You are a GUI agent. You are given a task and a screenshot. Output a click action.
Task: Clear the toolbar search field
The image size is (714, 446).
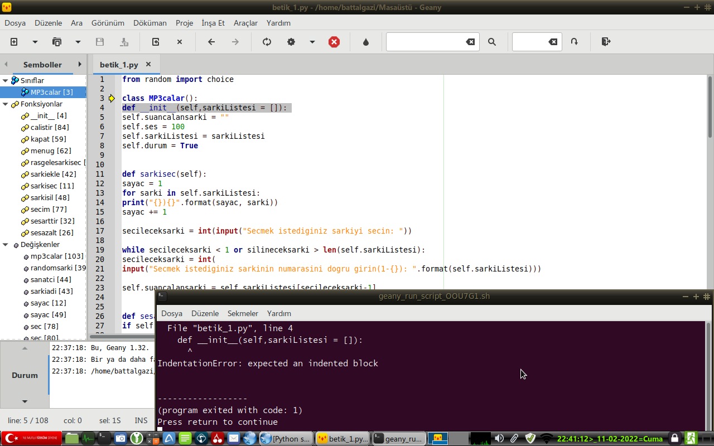(x=471, y=42)
